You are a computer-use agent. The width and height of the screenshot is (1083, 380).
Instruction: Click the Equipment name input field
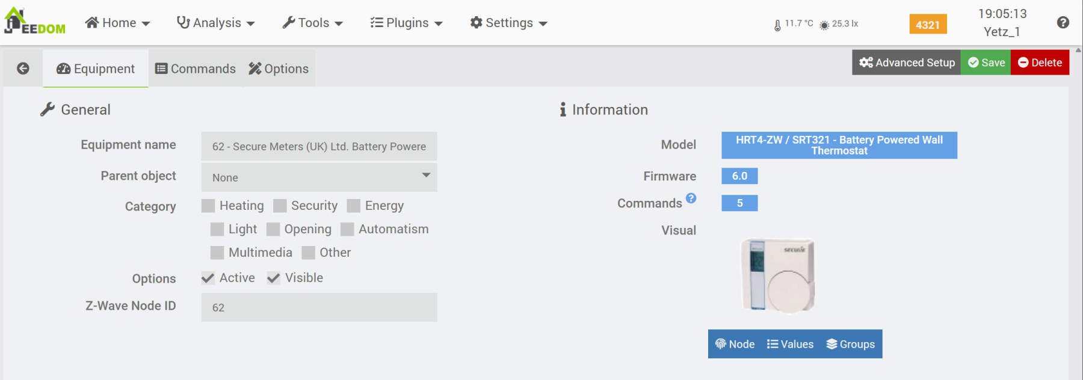[x=319, y=146]
